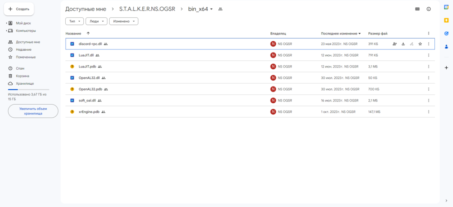This screenshot has height=207, width=453.
Task: Open column header more options menu
Action: tap(429, 34)
